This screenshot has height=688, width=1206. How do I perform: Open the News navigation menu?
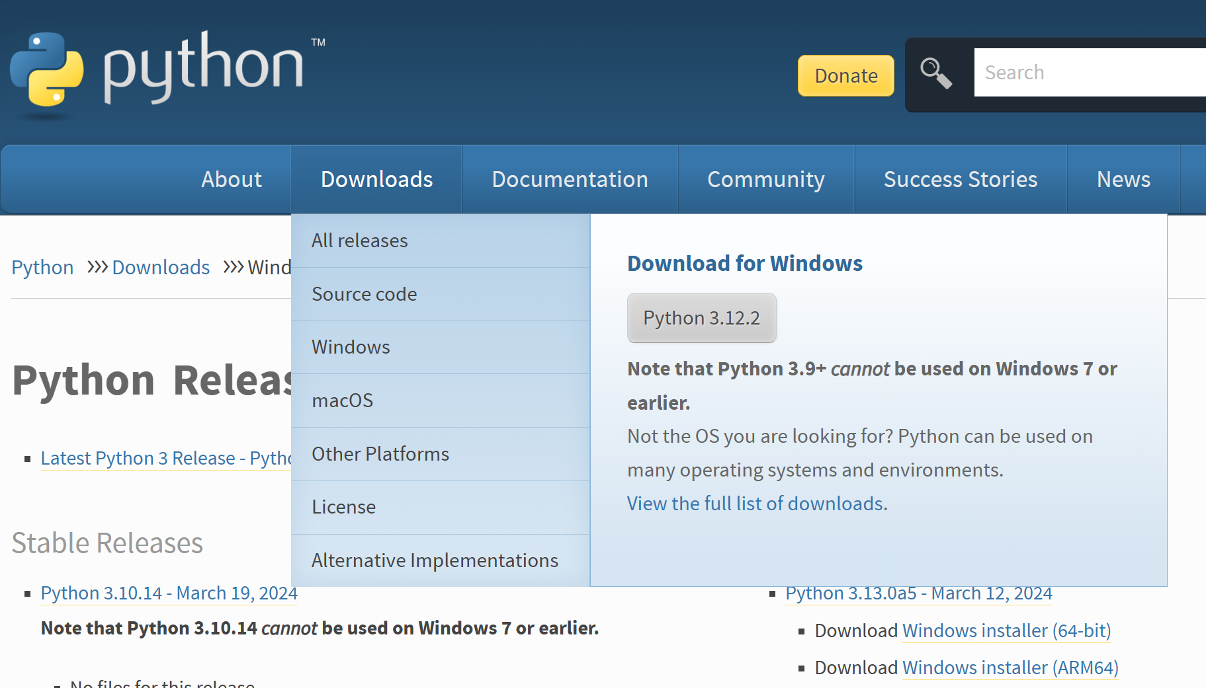pyautogui.click(x=1123, y=179)
